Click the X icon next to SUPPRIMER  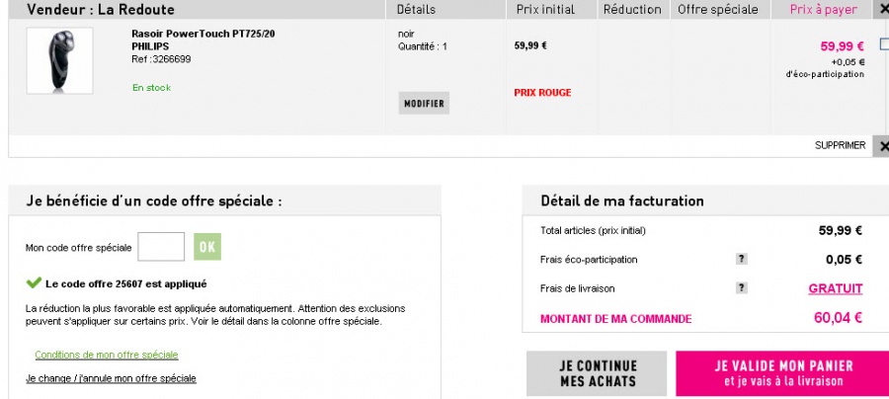point(882,145)
